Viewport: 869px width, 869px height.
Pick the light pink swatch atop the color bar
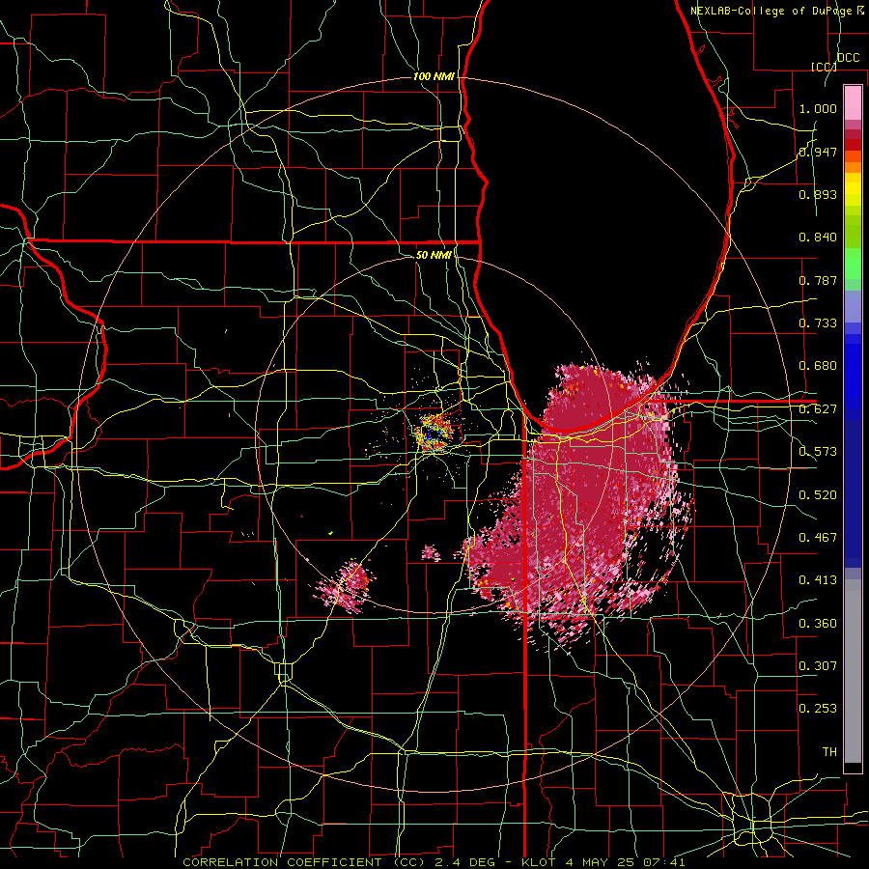[x=853, y=102]
